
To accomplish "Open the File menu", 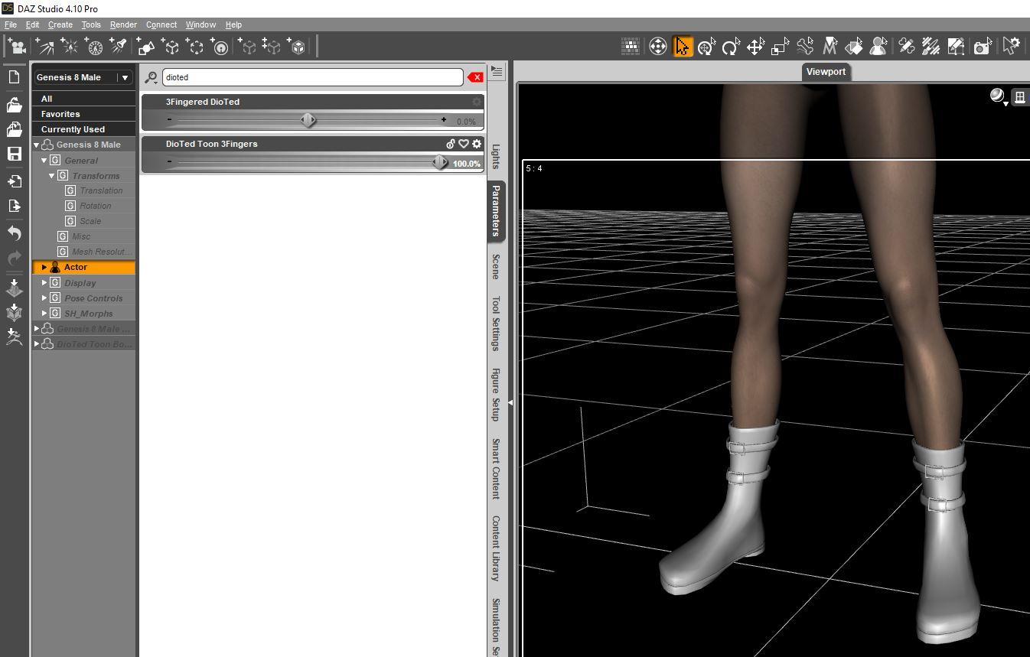I will pos(11,24).
